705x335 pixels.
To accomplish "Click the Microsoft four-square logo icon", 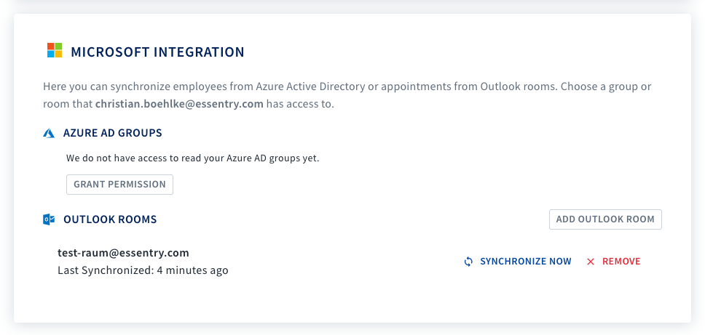I will click(55, 50).
